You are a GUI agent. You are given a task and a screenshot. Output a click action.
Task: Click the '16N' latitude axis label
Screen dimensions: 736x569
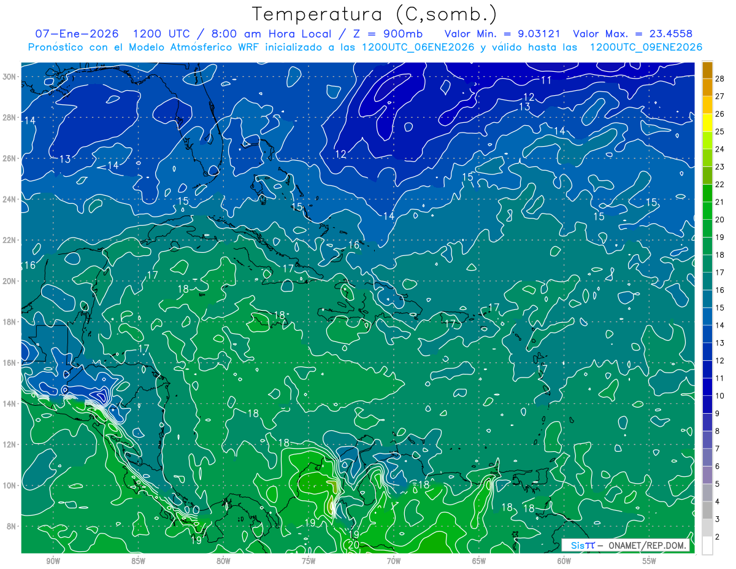tap(9, 363)
